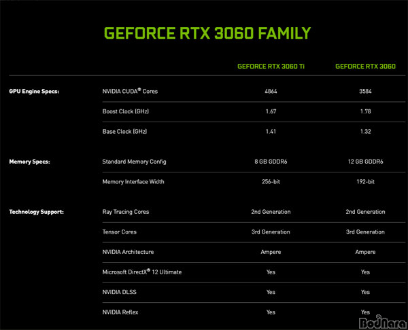This screenshot has height=330, width=408.
Task: Click 3rd Generation under RTX 3060 Ti
Action: [x=271, y=232]
